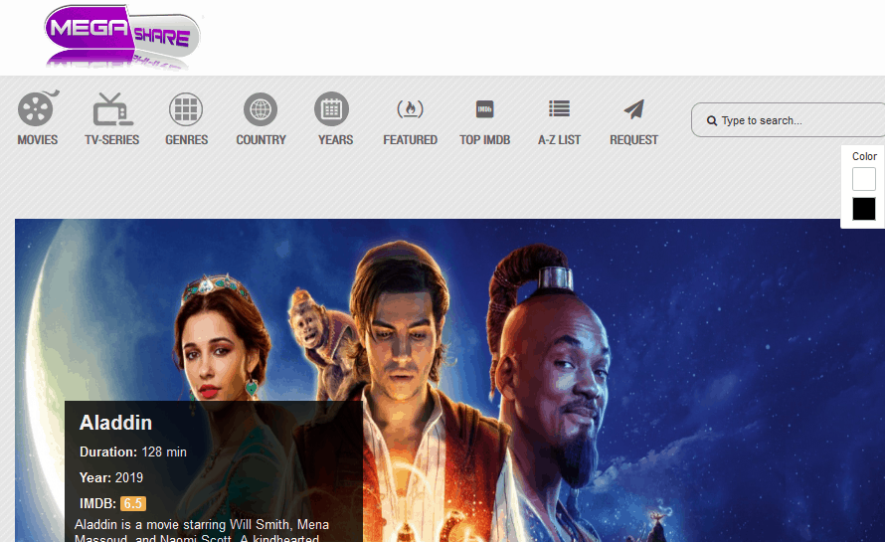This screenshot has height=542, width=885.
Task: Open the Genres grid icon
Action: point(186,109)
